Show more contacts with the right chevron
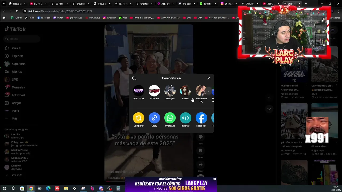The width and height of the screenshot is (342, 192). pos(209,91)
